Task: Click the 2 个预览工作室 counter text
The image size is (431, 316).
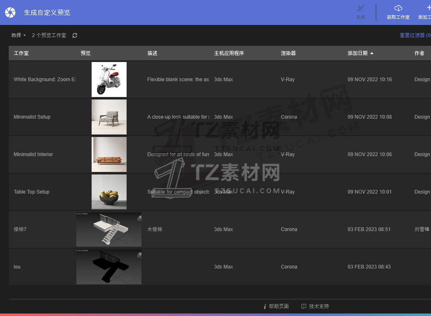Action: point(49,35)
